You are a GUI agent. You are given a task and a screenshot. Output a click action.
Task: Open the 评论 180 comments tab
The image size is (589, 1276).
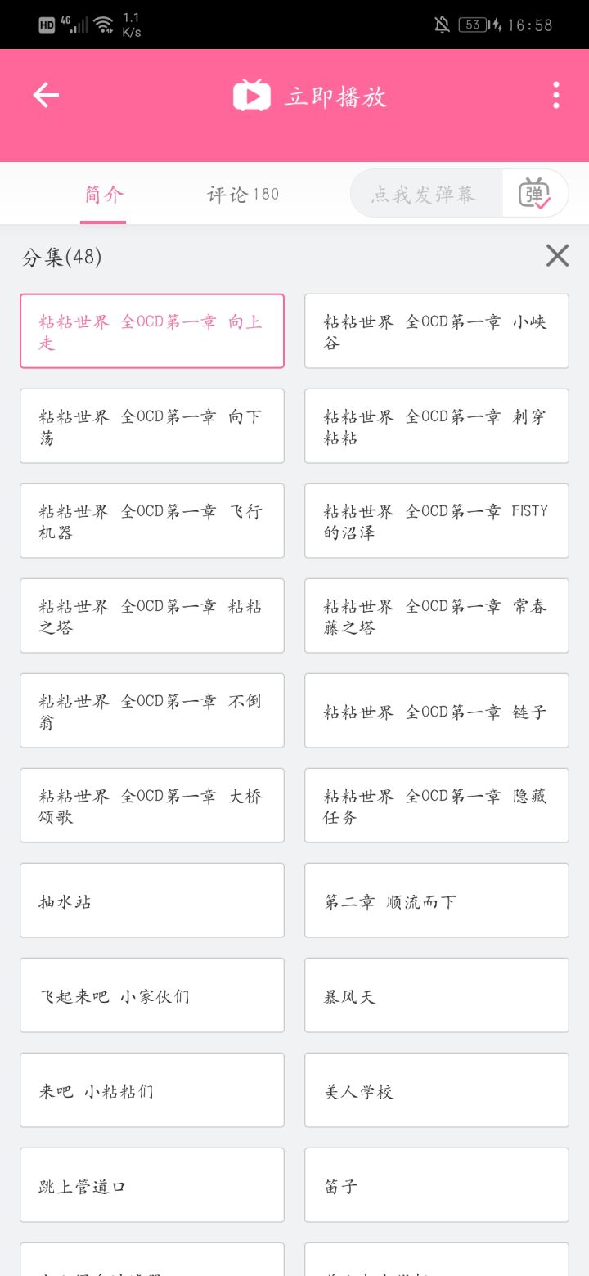coord(242,195)
